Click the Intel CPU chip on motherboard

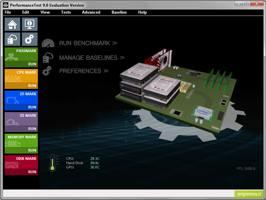pos(203,113)
